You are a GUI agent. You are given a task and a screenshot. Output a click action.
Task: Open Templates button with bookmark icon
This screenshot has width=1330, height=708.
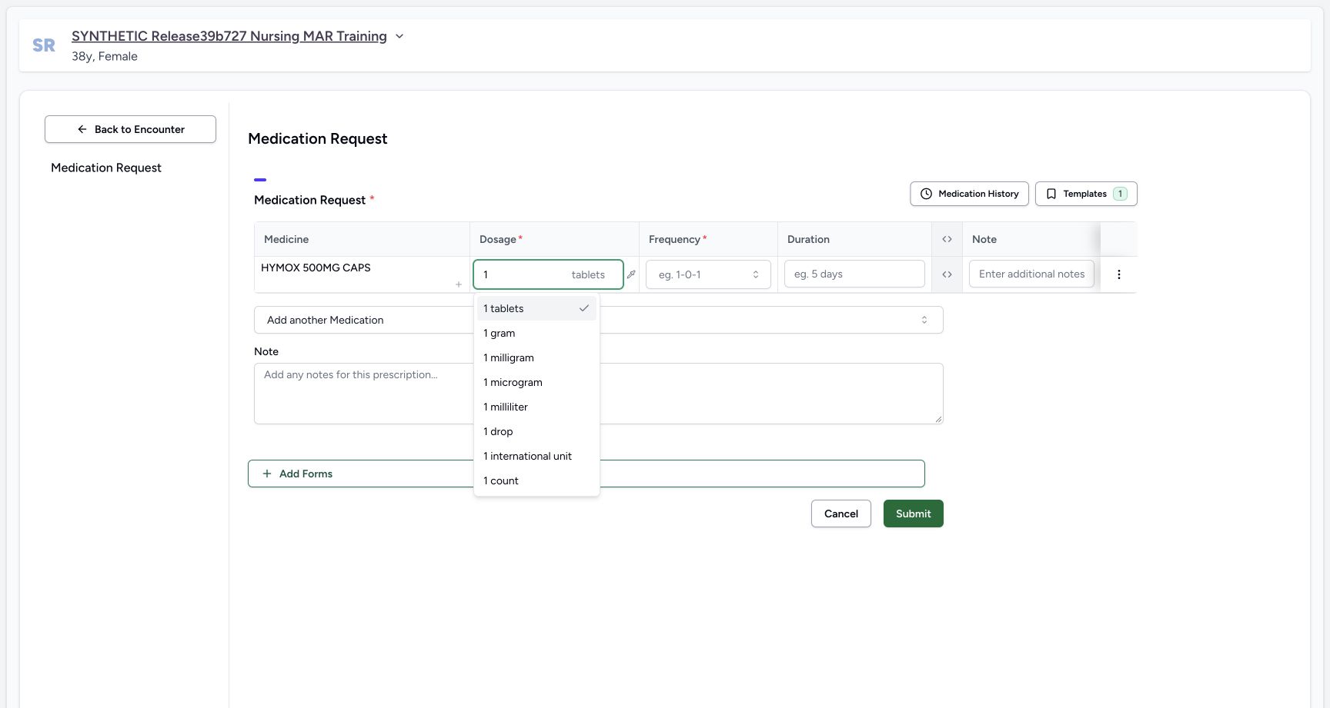1086,194
